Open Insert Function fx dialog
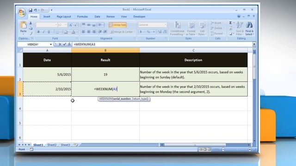The image size is (296, 166). [69, 44]
